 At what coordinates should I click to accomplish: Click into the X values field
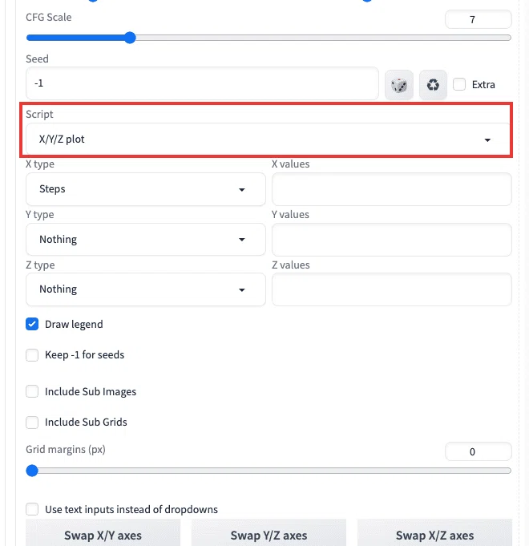[392, 189]
